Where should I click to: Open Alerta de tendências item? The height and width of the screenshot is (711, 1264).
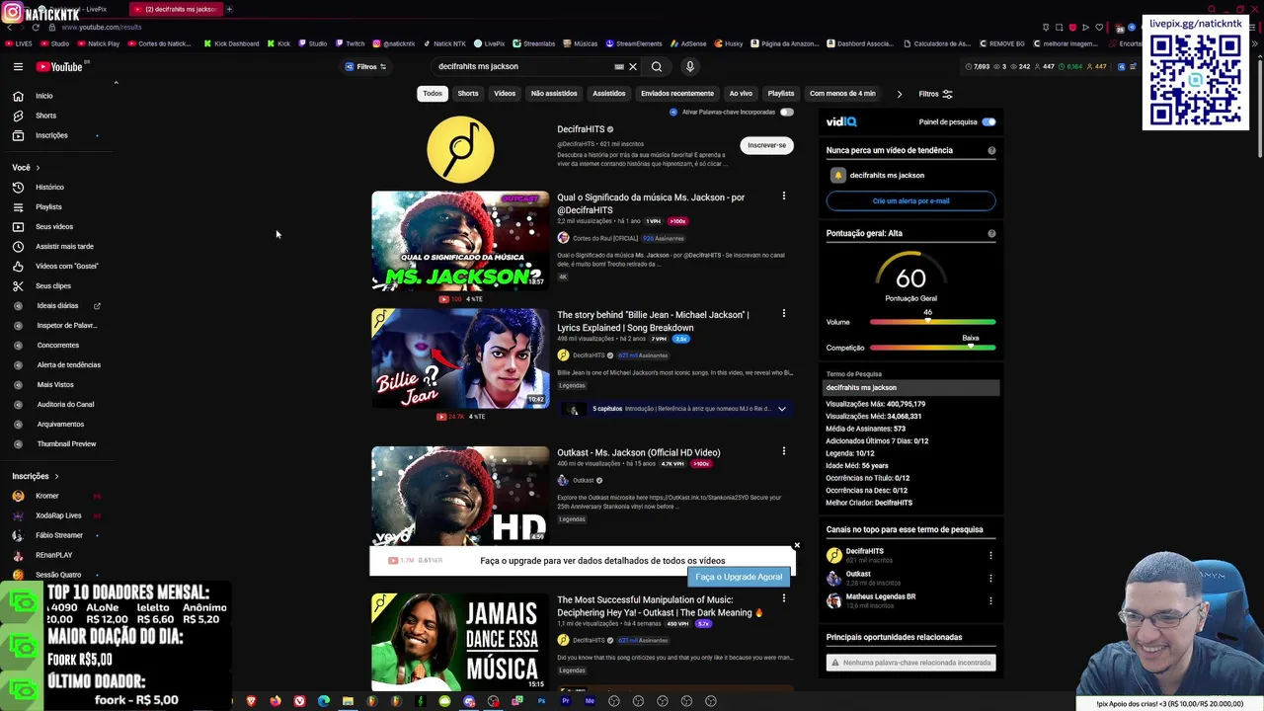click(68, 364)
